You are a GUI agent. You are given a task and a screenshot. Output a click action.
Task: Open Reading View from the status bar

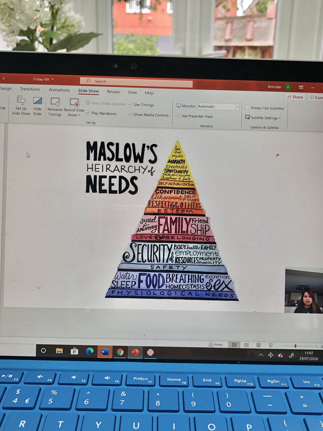click(259, 344)
